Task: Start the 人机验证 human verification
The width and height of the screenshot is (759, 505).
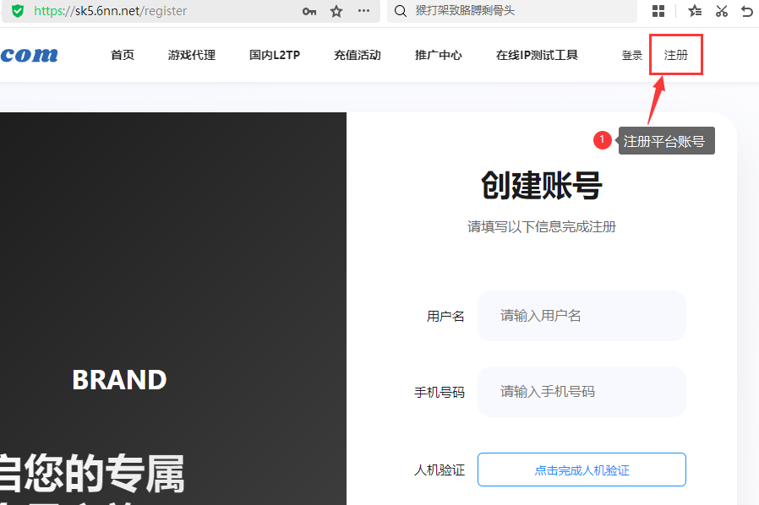Action: pos(582,469)
